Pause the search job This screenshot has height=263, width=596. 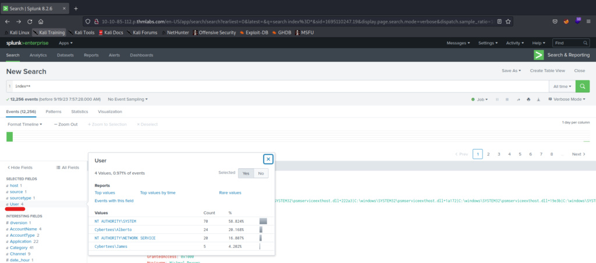[497, 99]
